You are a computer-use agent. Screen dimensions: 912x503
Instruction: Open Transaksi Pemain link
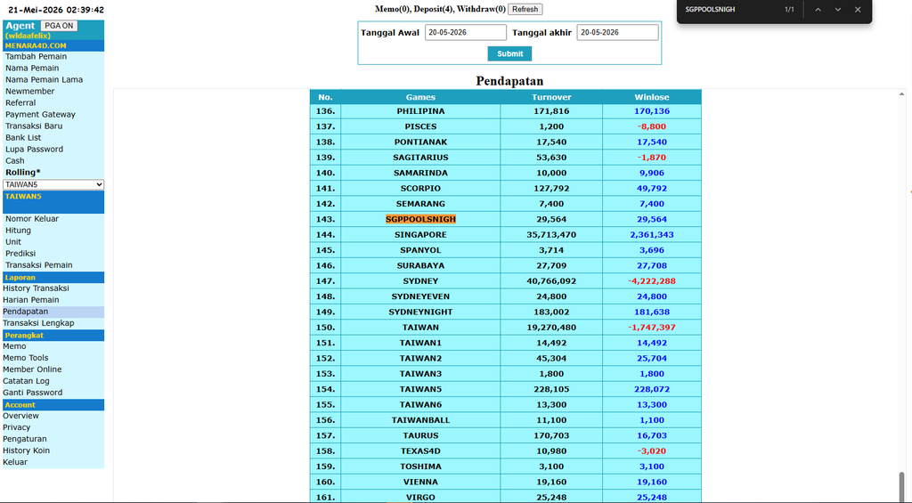[39, 265]
